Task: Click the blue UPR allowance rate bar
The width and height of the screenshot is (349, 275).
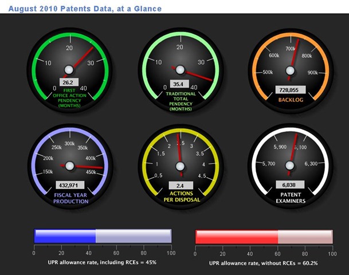Action: (x=103, y=236)
